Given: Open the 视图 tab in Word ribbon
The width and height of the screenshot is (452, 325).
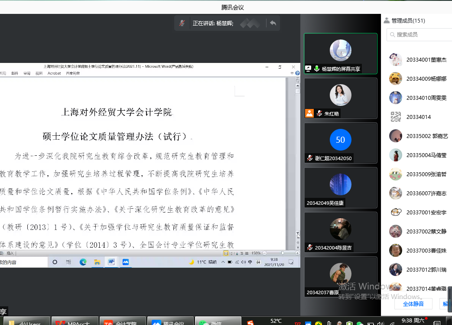Looking at the screenshot, I should (x=39, y=73).
